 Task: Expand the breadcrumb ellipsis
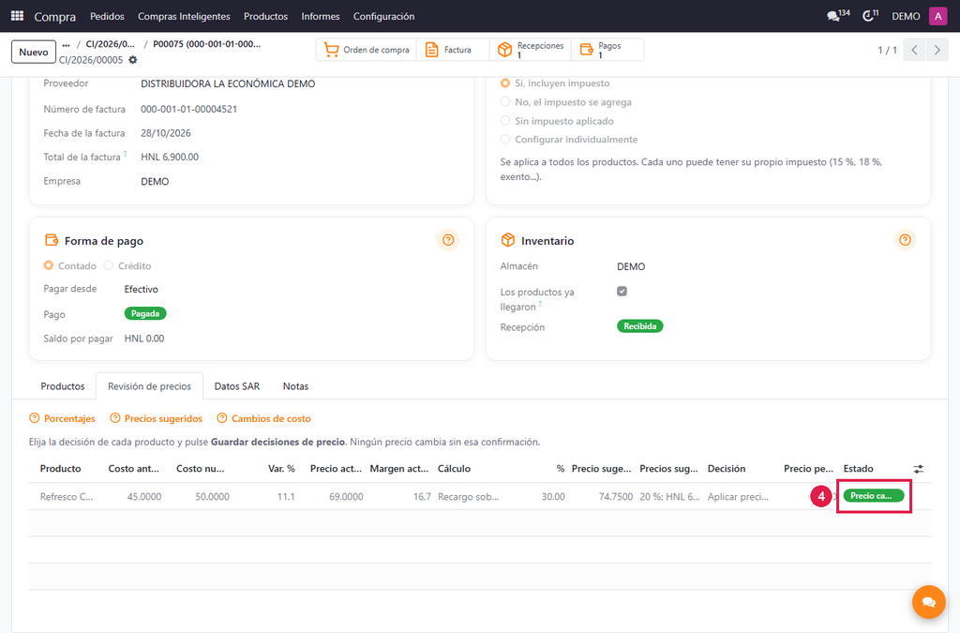[x=67, y=44]
